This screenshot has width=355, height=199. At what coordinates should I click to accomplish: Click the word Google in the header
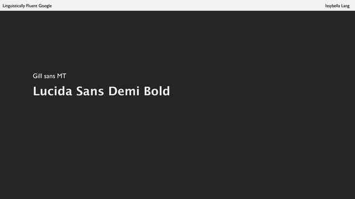tap(45, 6)
